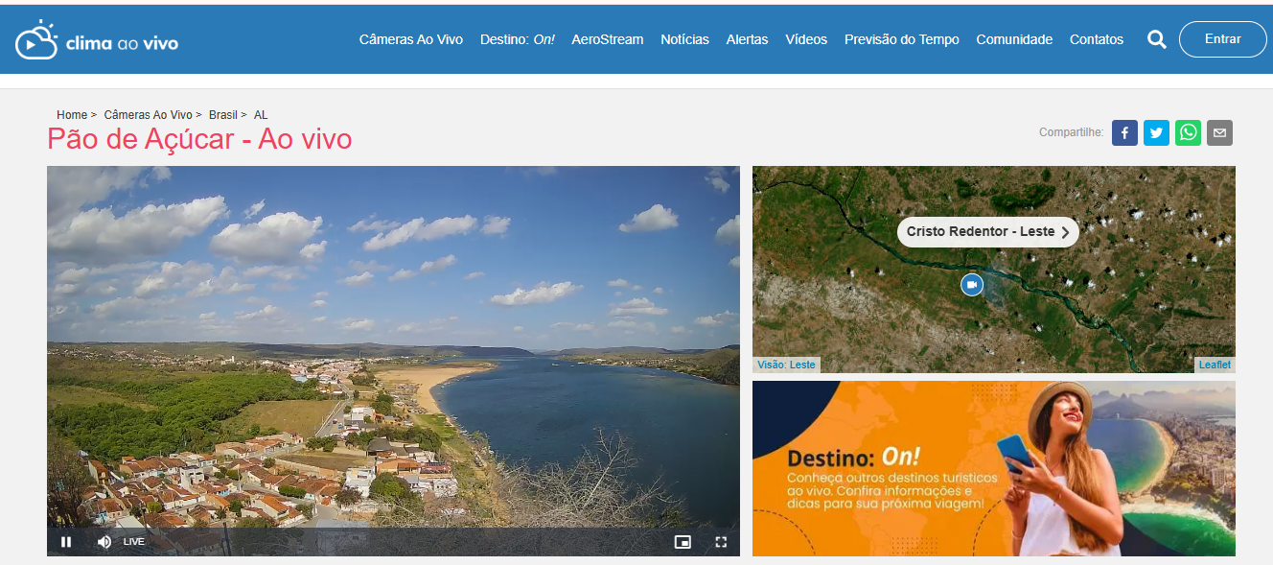Viewport: 1273px width, 565px height.
Task: Share the page via the Facebook icon
Action: coord(1124,132)
